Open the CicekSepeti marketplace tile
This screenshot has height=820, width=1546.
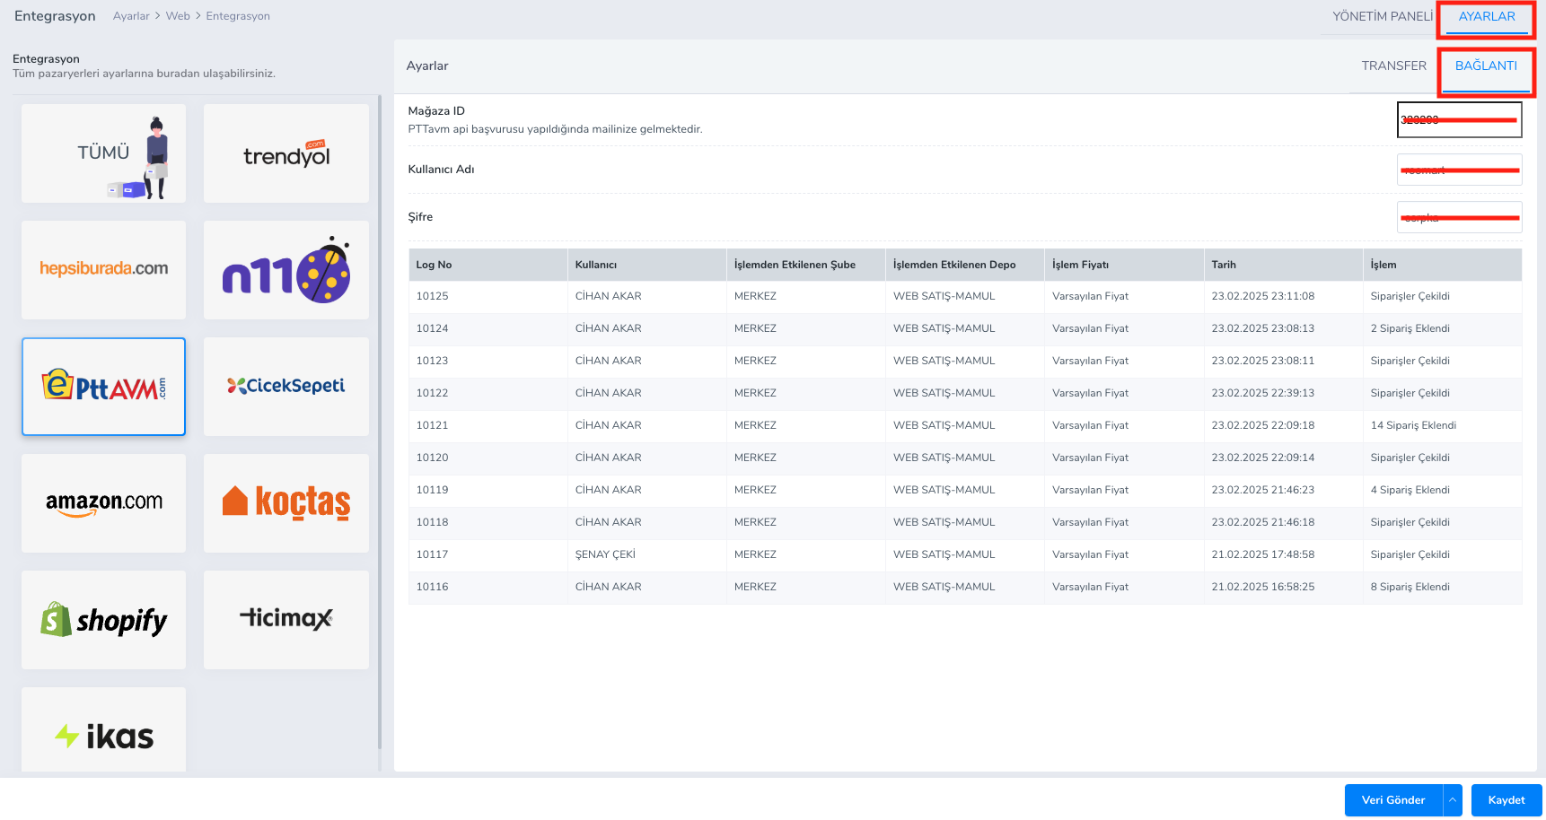tap(285, 387)
